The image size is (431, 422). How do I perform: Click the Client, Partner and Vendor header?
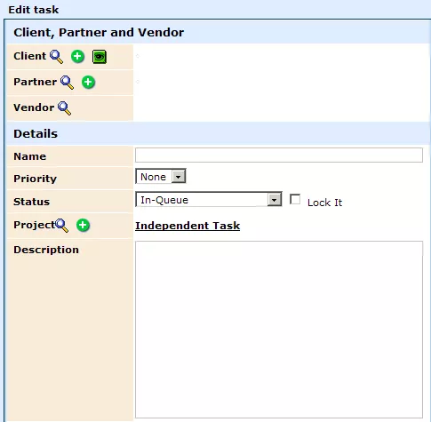click(x=99, y=32)
